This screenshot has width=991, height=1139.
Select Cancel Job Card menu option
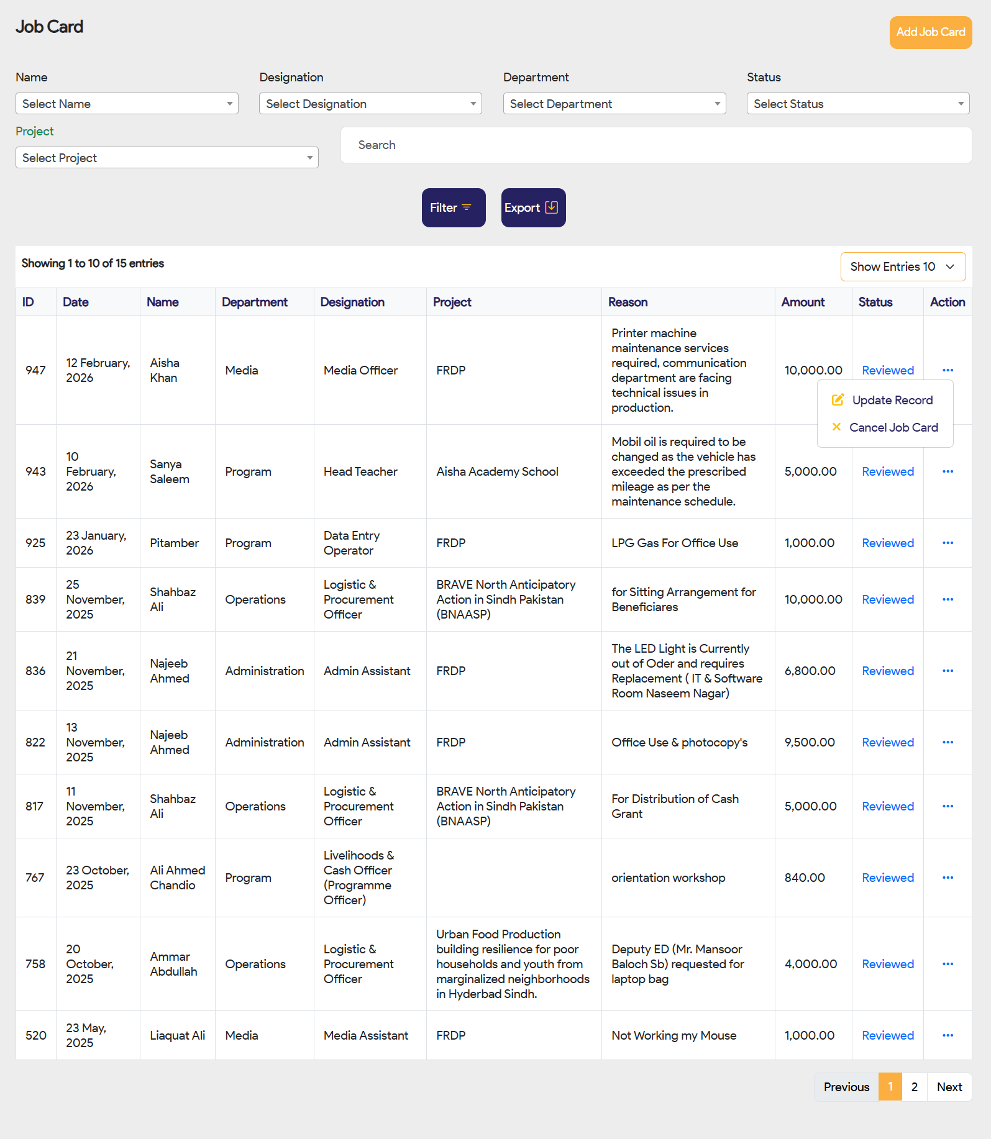tap(893, 428)
